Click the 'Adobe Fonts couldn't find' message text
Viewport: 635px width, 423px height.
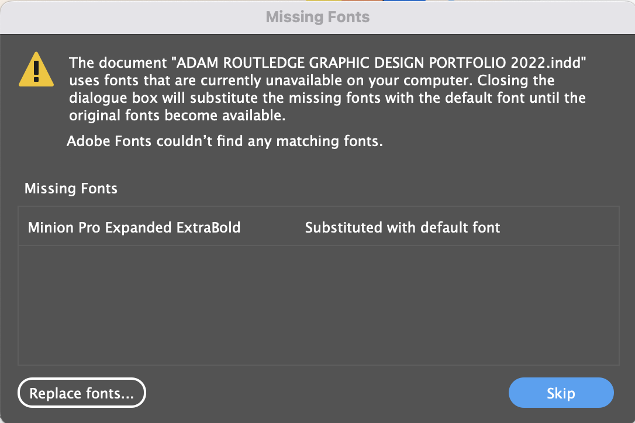225,141
